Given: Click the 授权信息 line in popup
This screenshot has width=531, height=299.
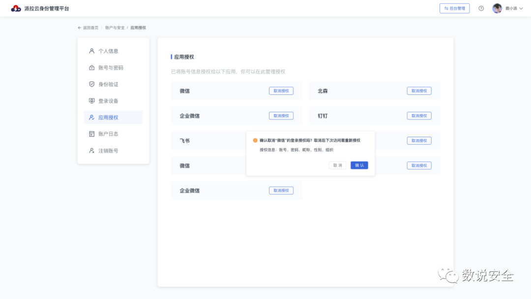Looking at the screenshot, I should tap(296, 149).
